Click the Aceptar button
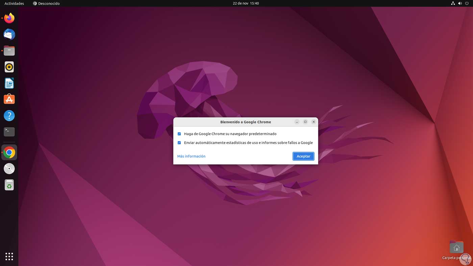The height and width of the screenshot is (266, 473). pos(303,156)
